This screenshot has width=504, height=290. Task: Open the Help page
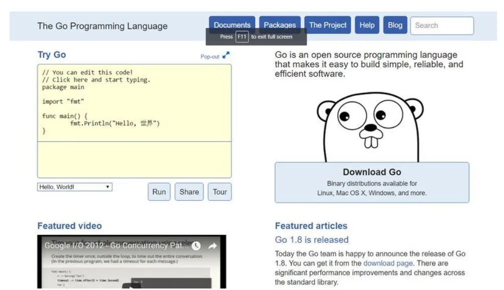click(367, 25)
